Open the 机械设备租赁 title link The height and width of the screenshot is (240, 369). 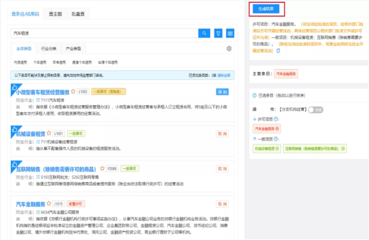[x=30, y=134]
